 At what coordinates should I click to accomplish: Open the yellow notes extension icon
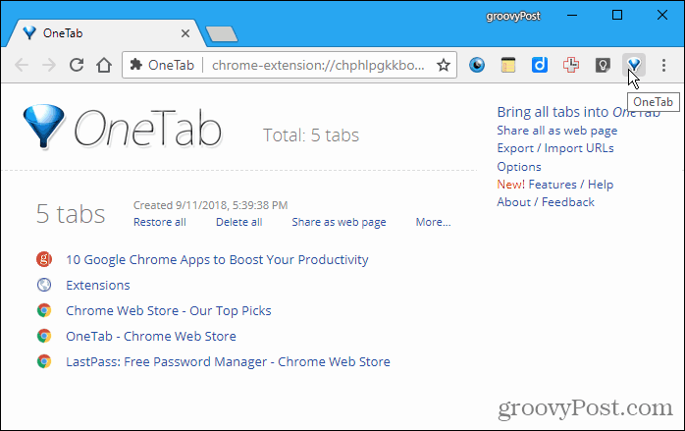508,65
